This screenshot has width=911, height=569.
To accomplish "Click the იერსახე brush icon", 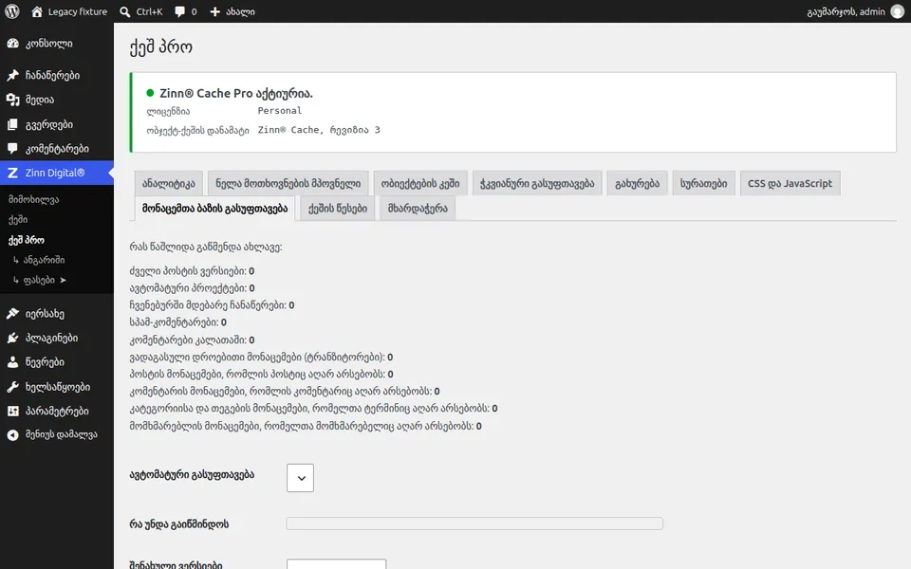I will pos(12,314).
